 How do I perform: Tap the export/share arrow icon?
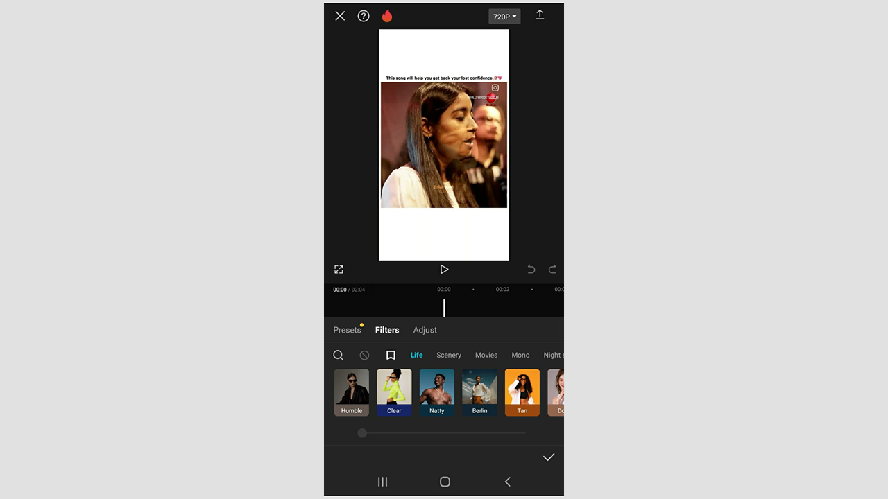540,15
